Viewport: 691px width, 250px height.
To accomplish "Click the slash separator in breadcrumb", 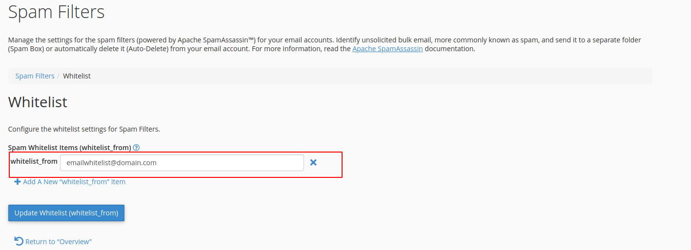I will [x=59, y=76].
